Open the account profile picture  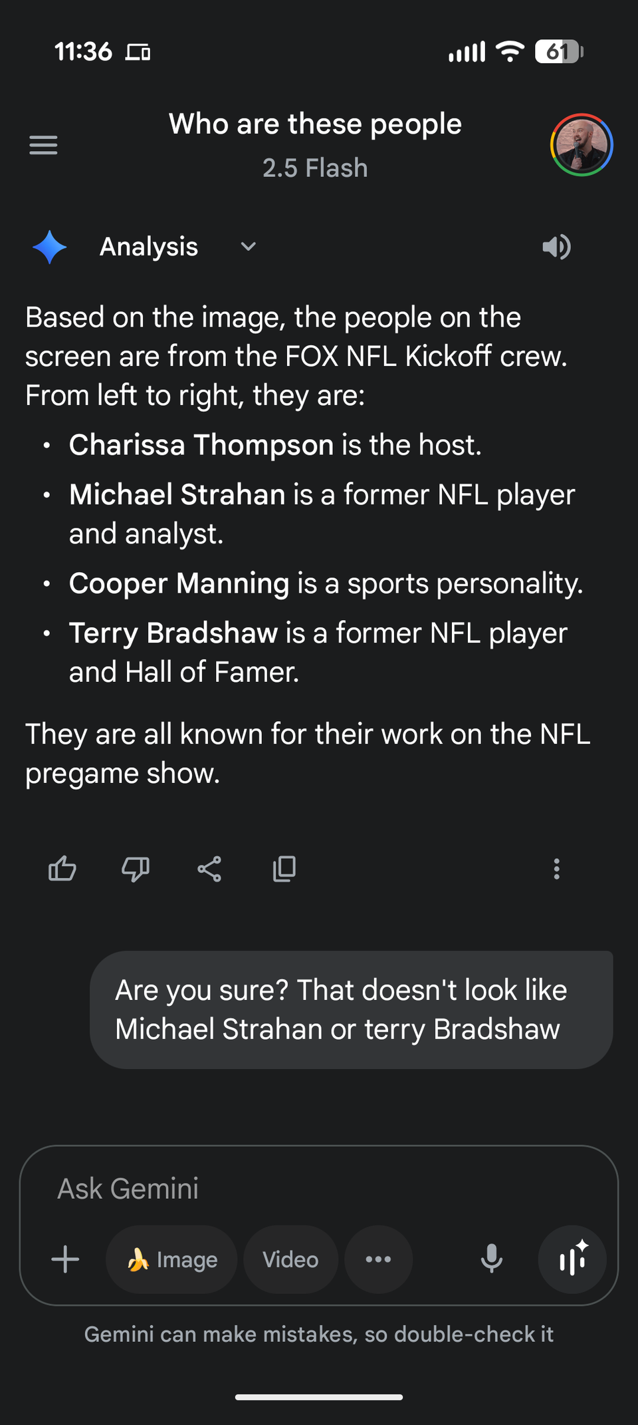(581, 145)
